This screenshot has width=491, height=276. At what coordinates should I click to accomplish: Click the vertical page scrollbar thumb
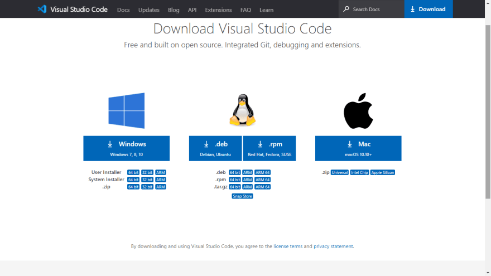[x=488, y=111]
